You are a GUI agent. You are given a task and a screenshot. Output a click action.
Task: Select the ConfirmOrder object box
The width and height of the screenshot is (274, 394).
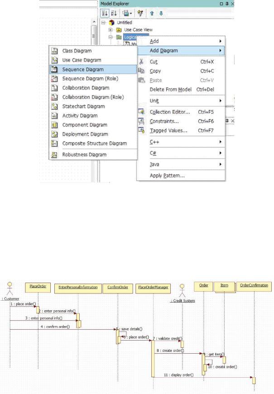pyautogui.click(x=118, y=288)
